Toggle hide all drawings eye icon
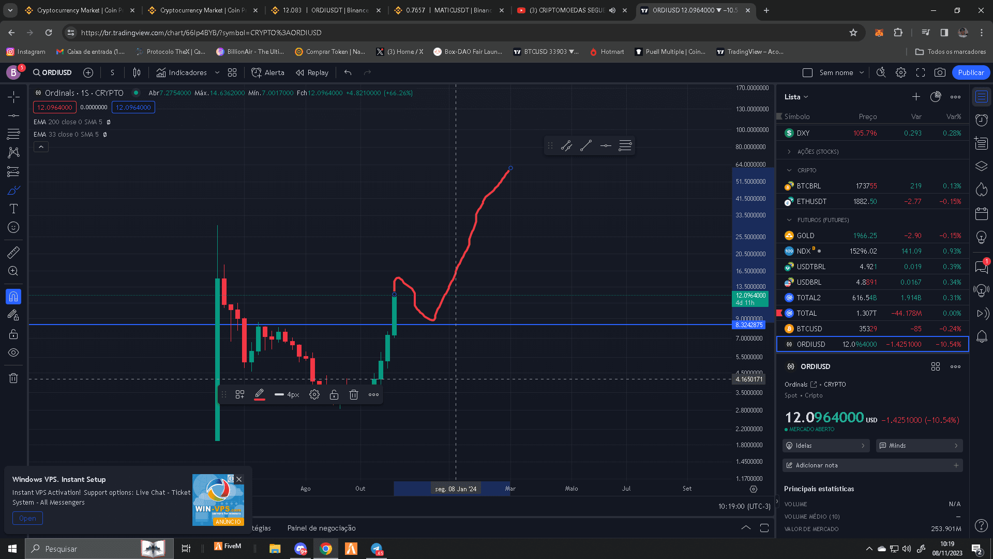 (13, 352)
